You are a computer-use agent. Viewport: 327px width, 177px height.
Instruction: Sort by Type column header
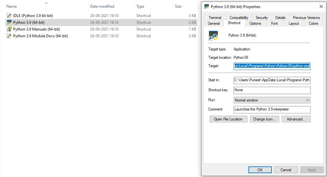[140, 6]
